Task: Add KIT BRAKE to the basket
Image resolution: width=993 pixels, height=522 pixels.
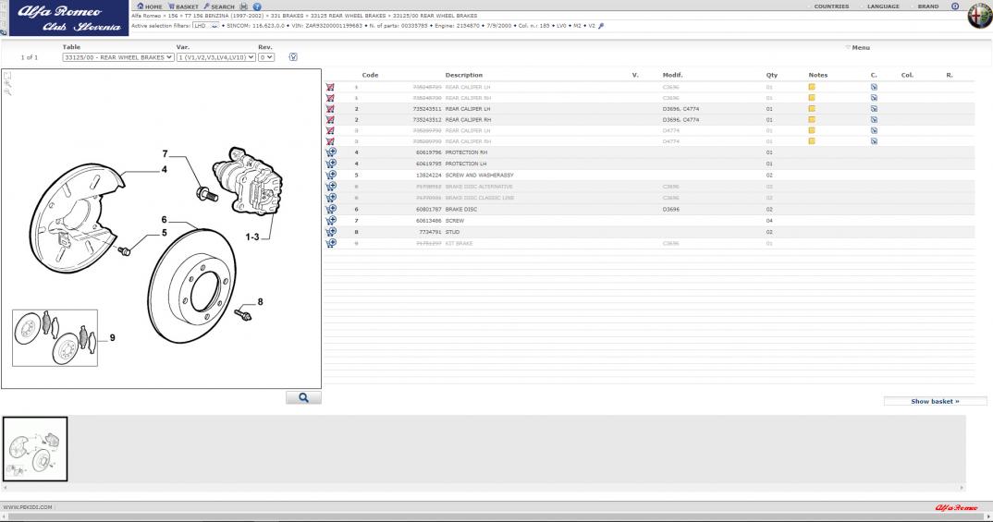Action: click(x=331, y=243)
